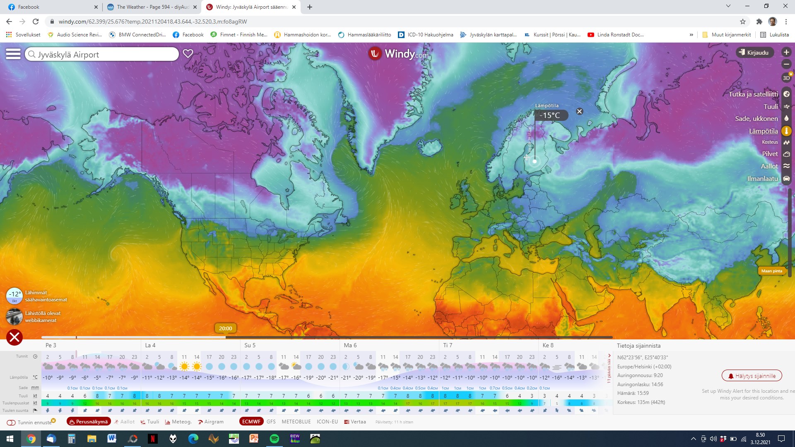Select the Kosteus humidity layer icon
This screenshot has height=447, width=795.
pos(786,142)
